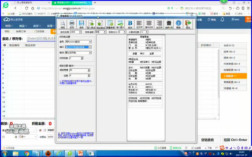Expand the 端口 port dropdown

pyautogui.click(x=90, y=47)
